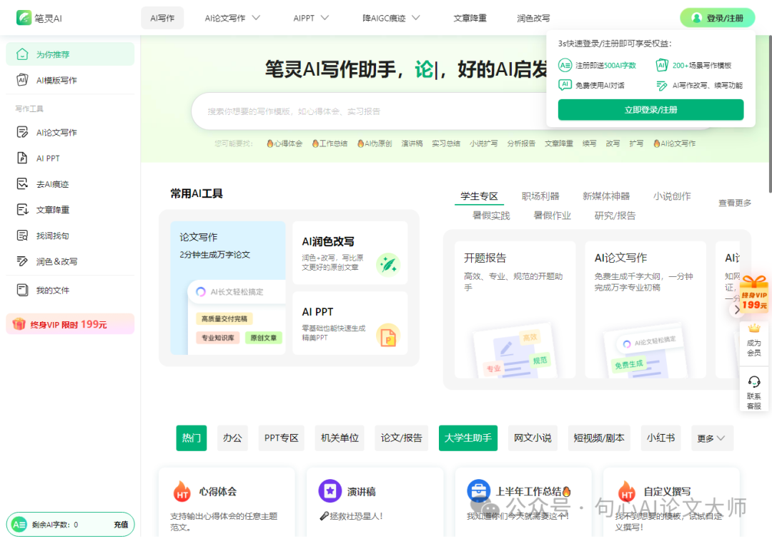
Task: Click the 注册即送500AI字数 icon
Action: coord(565,65)
